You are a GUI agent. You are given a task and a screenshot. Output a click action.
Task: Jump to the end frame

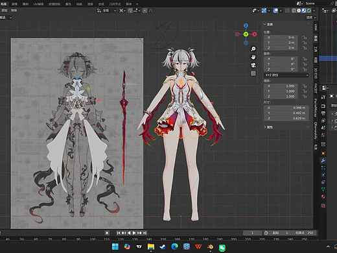tap(145, 233)
